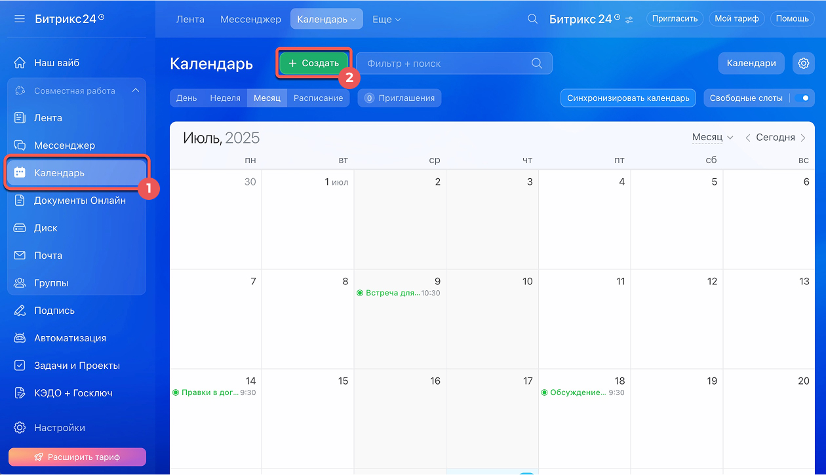
Task: Click the search magnifier in top bar
Action: [533, 19]
